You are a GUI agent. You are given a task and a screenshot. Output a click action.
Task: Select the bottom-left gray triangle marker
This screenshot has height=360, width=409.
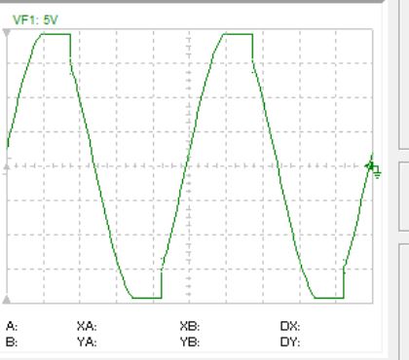click(7, 300)
